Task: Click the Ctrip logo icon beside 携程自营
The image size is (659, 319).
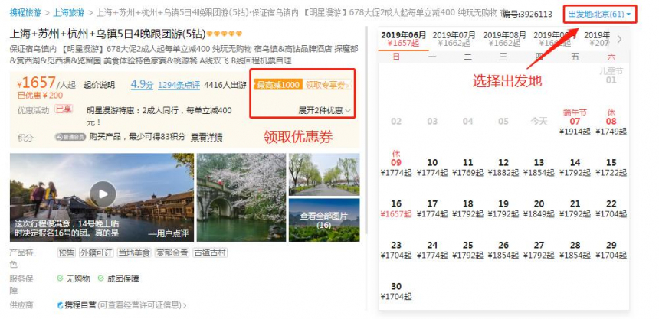Action: point(60,305)
